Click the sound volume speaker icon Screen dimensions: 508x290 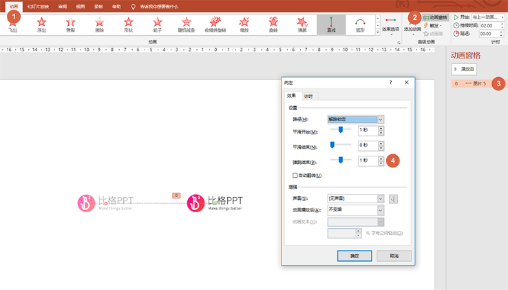[394, 199]
